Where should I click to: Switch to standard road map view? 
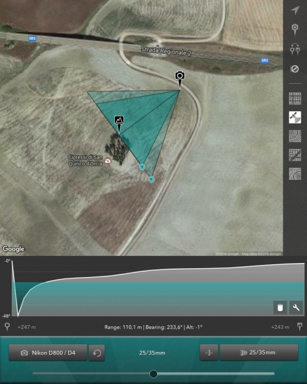click(x=295, y=99)
